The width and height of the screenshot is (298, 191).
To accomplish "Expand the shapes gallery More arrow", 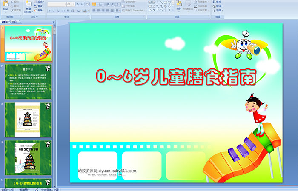I will point(173,10).
